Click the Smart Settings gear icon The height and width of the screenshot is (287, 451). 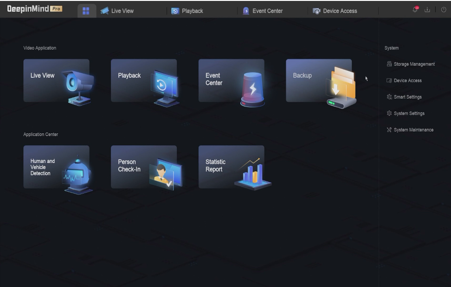[x=389, y=97]
